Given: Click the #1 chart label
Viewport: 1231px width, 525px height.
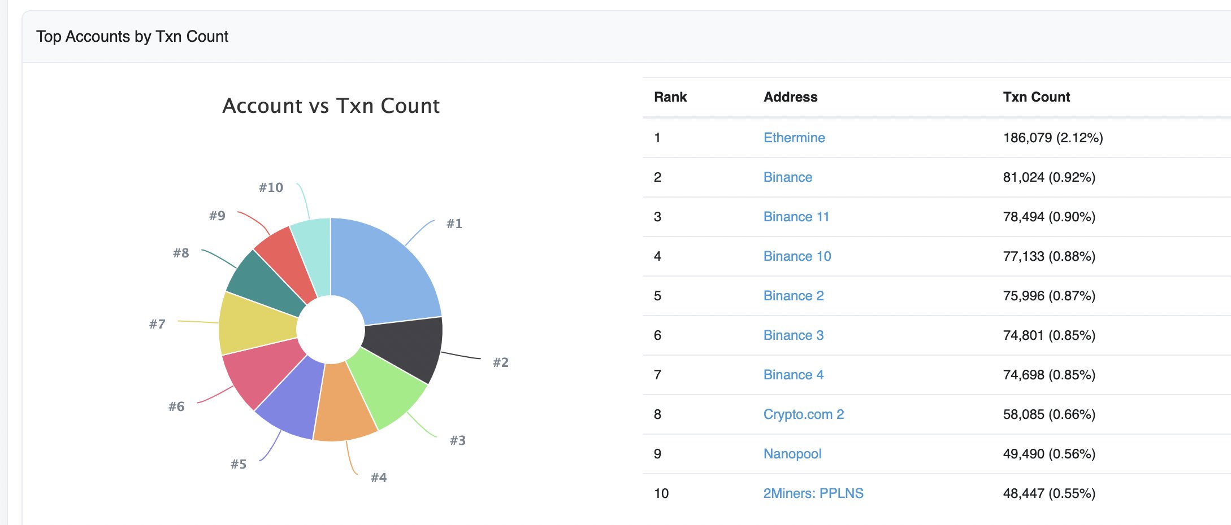Looking at the screenshot, I should click(454, 224).
